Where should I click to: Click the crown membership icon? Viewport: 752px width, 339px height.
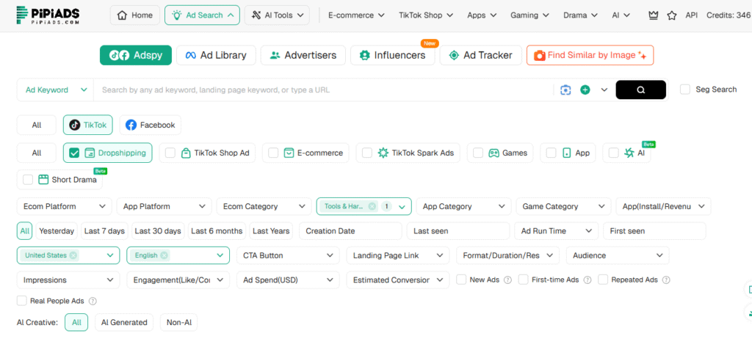(653, 15)
